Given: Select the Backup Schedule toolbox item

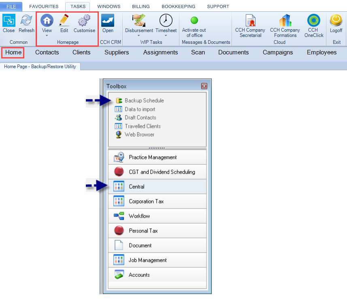Looking at the screenshot, I should 140,101.
